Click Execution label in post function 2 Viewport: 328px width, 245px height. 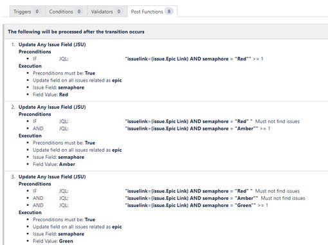[x=30, y=136]
